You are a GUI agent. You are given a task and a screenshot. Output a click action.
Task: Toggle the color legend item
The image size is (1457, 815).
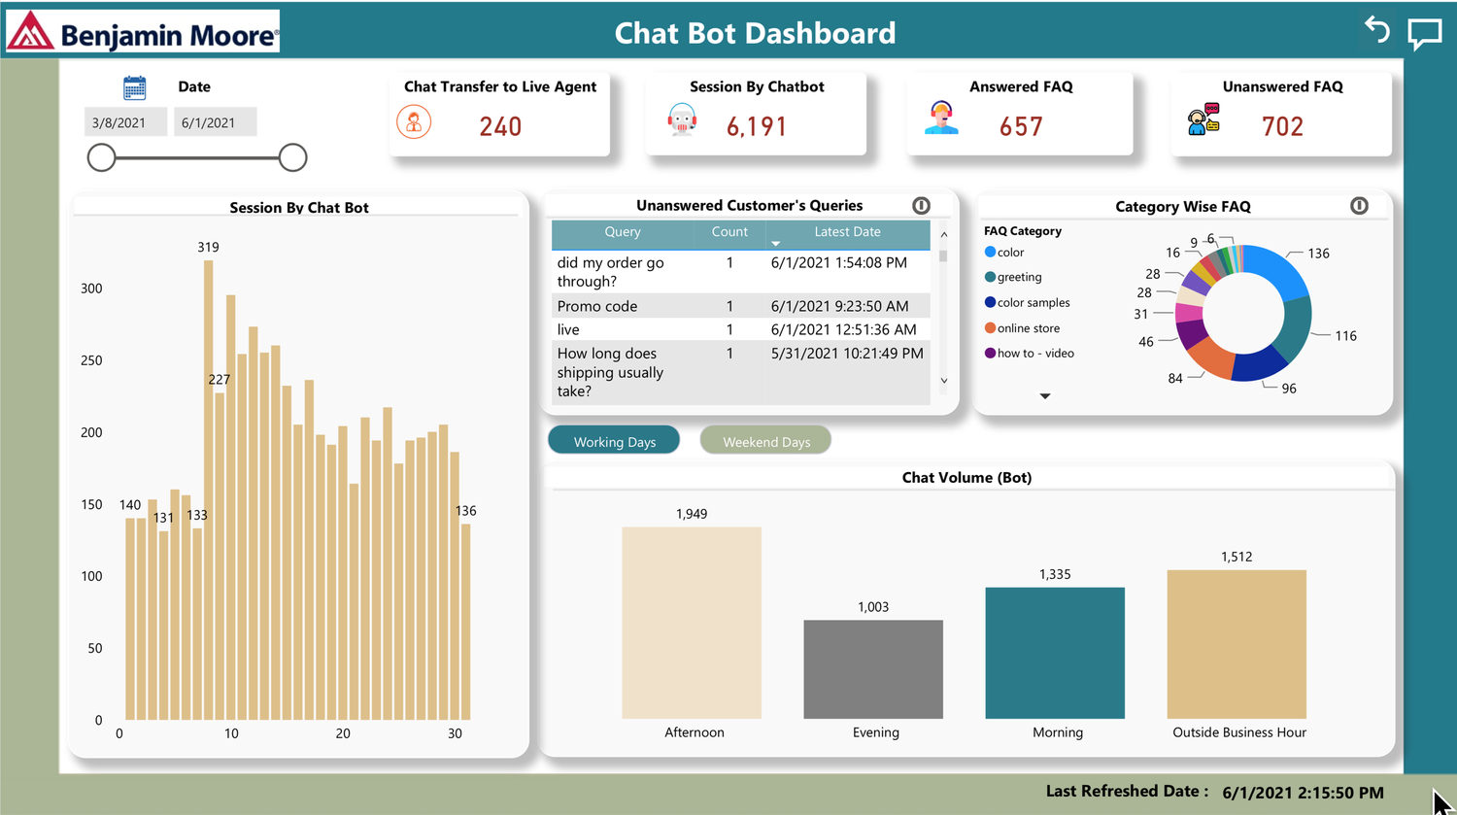(x=1004, y=252)
